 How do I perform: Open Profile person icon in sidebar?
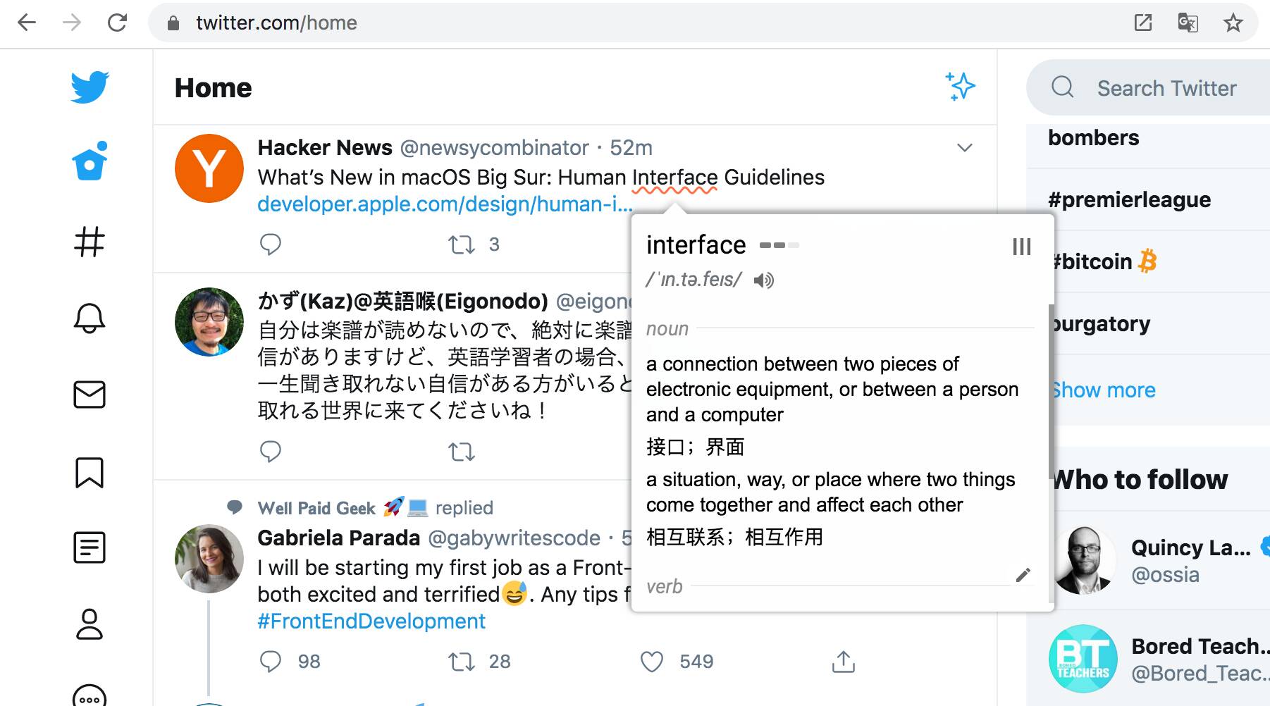click(x=90, y=624)
